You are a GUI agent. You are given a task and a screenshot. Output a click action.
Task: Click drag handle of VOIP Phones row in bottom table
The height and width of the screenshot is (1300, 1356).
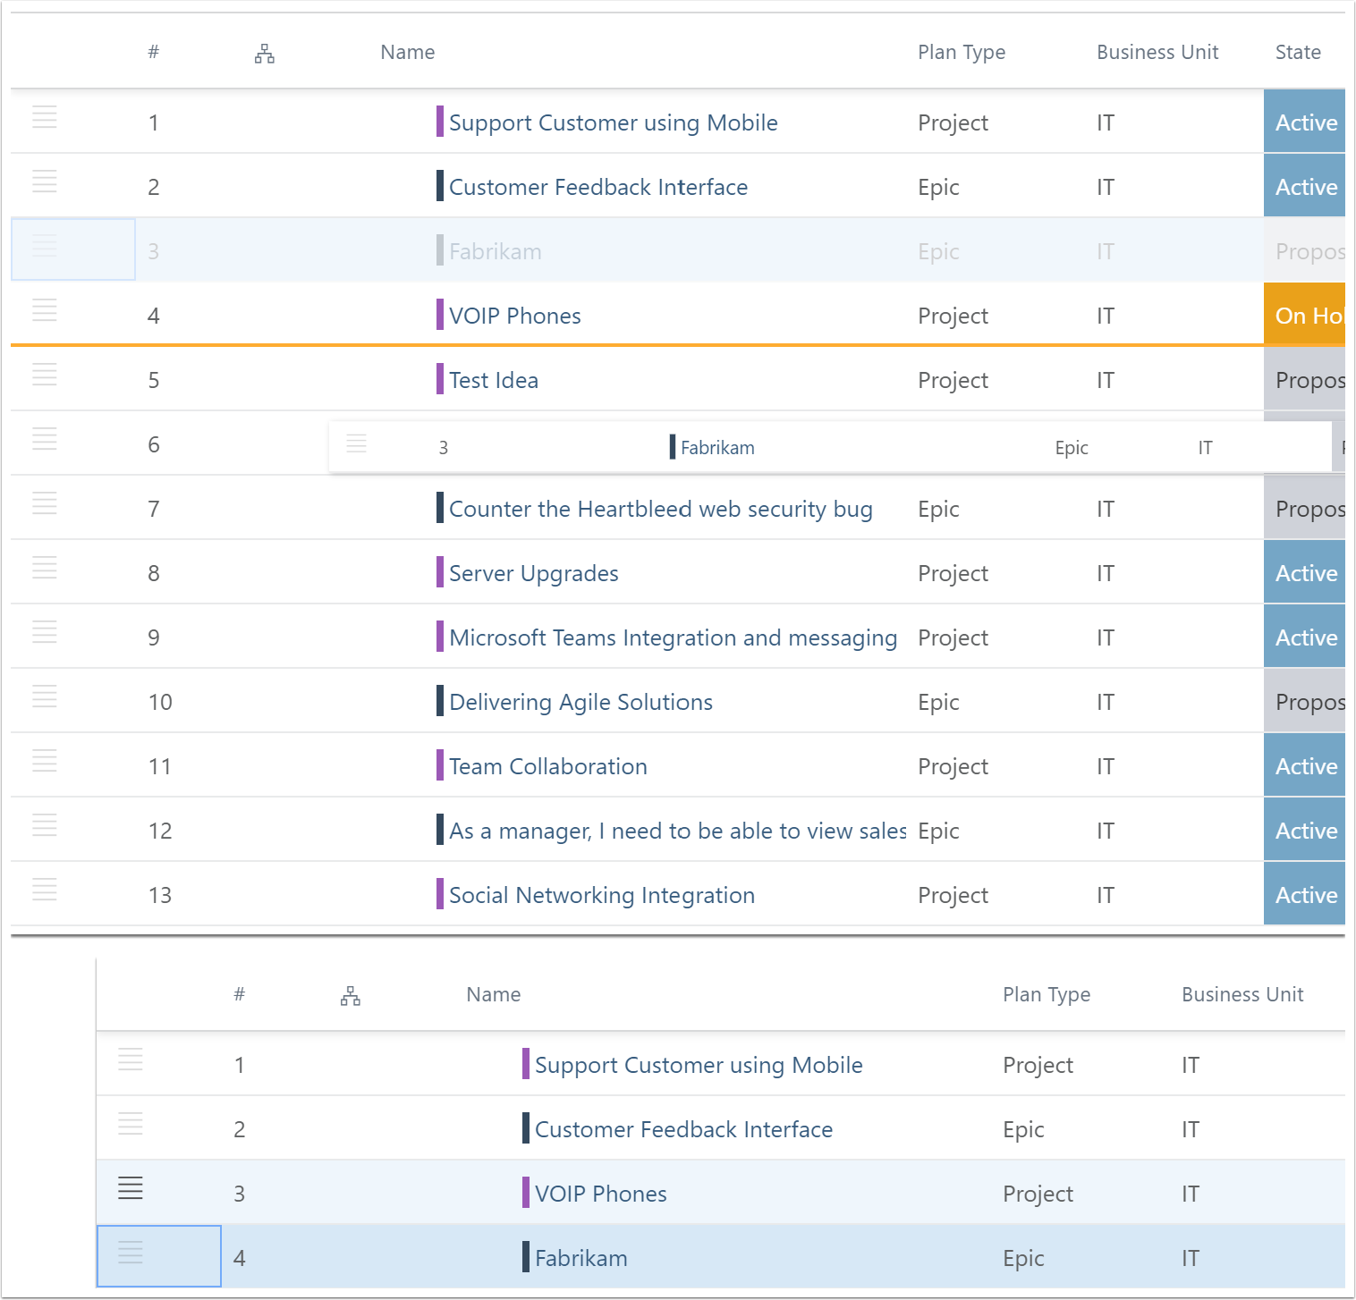(x=131, y=1187)
